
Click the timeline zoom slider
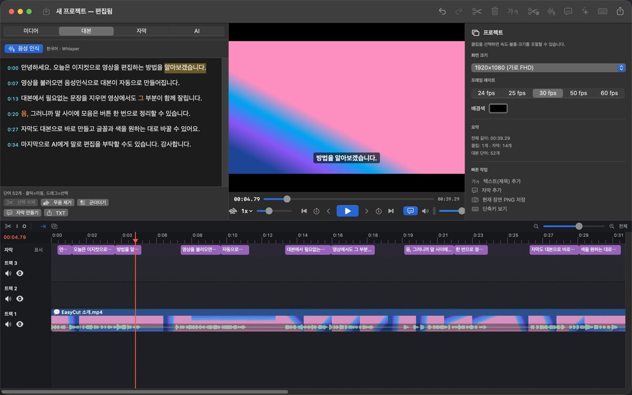[574, 226]
